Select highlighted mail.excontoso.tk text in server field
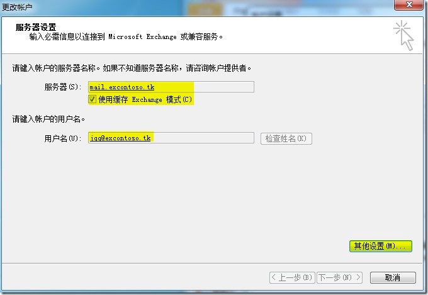Viewport: 428px width, 295px height. pyautogui.click(x=122, y=87)
